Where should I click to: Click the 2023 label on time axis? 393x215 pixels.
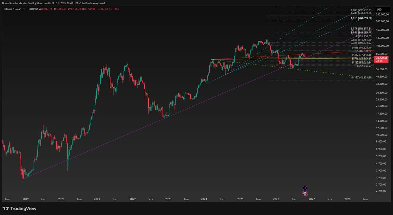click(168, 199)
